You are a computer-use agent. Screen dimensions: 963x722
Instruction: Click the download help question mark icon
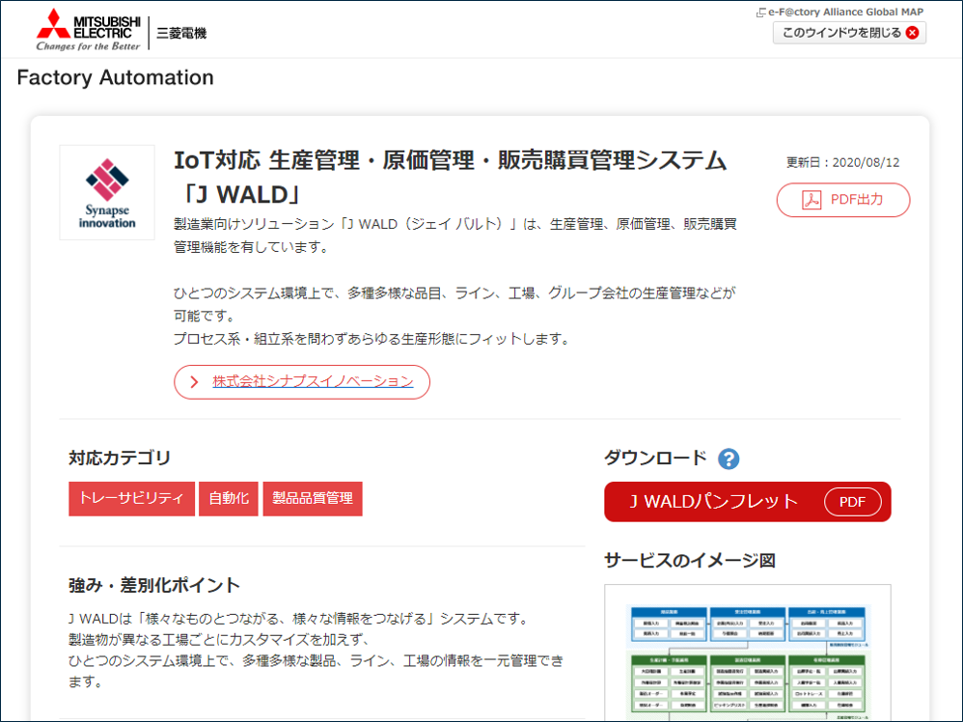[729, 458]
